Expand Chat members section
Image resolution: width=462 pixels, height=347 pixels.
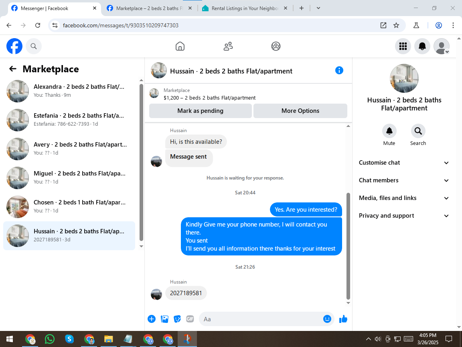pyautogui.click(x=404, y=180)
